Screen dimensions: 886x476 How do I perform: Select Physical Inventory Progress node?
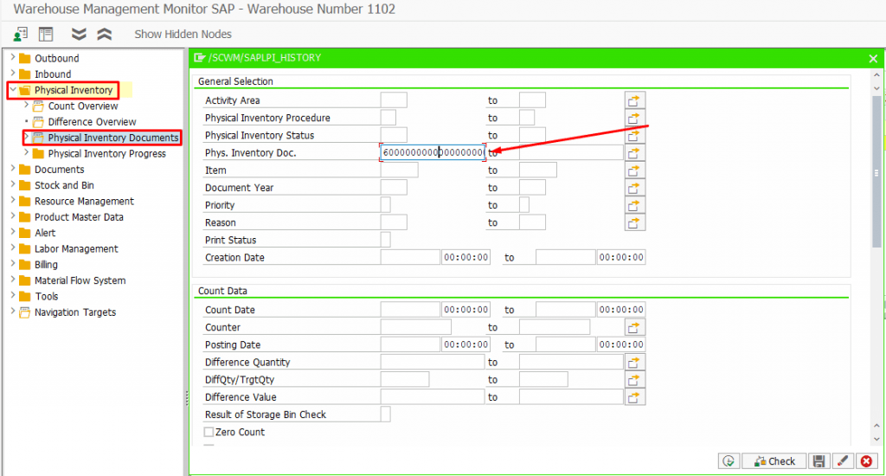point(106,154)
